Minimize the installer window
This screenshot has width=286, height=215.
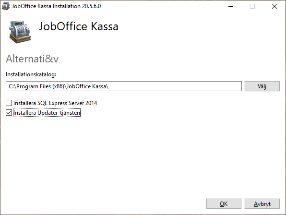(x=231, y=6)
